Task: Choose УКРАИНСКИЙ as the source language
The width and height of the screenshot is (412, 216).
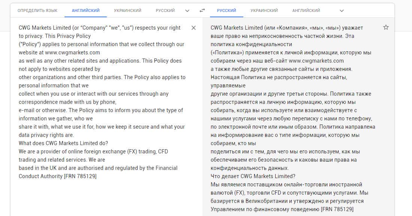Action: (128, 10)
